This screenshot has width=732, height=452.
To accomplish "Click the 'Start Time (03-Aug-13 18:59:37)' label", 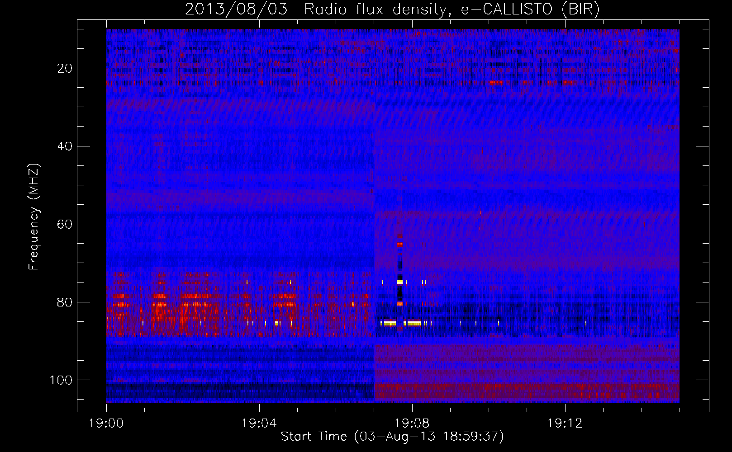I will (x=392, y=437).
